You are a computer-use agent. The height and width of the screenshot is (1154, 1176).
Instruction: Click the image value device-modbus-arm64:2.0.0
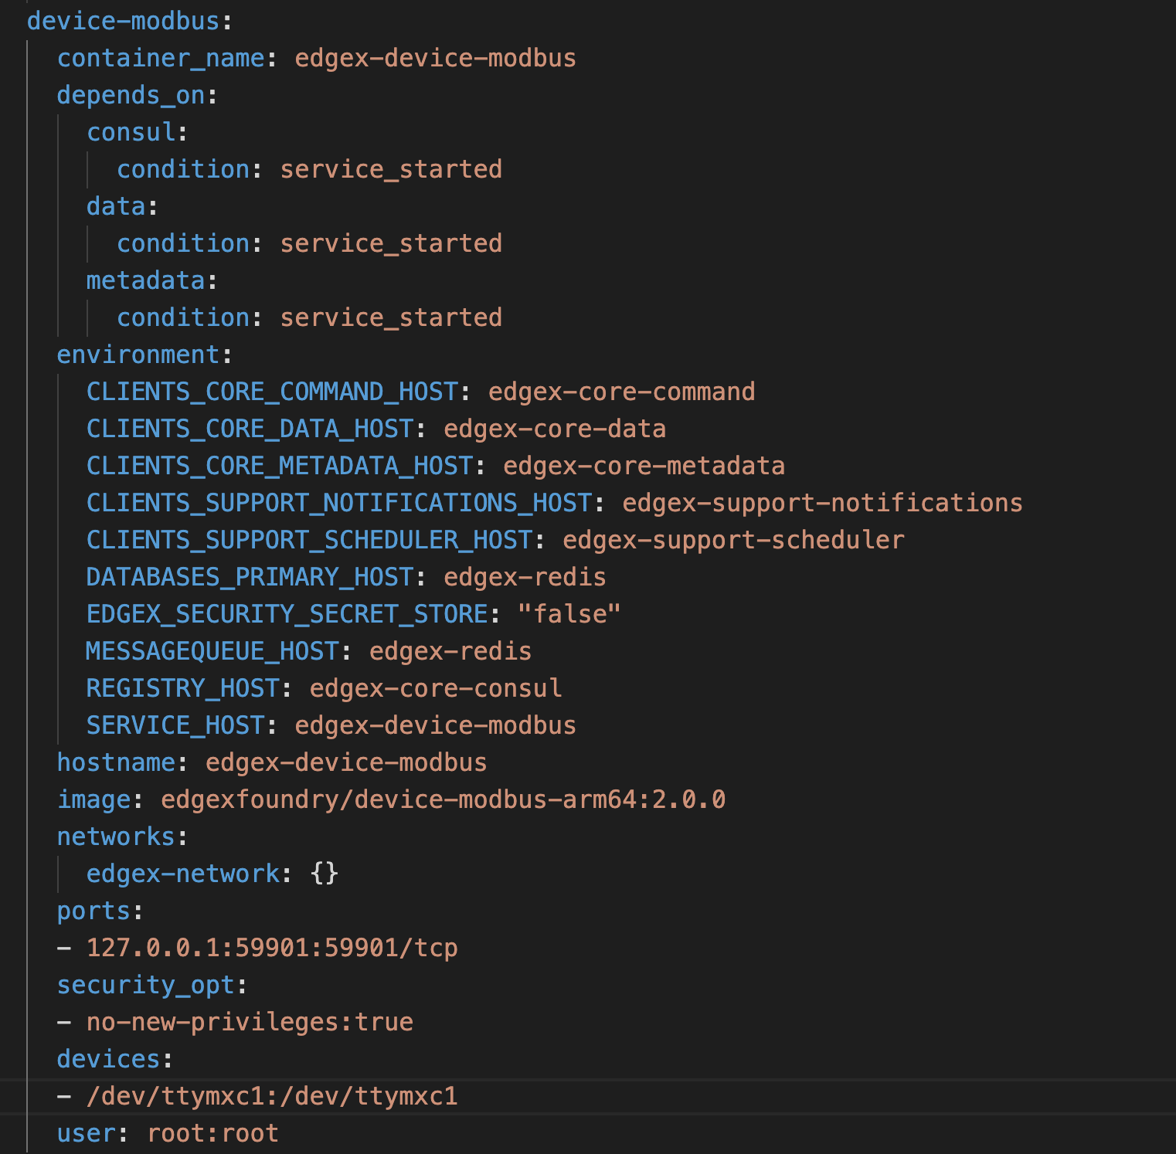click(x=443, y=799)
